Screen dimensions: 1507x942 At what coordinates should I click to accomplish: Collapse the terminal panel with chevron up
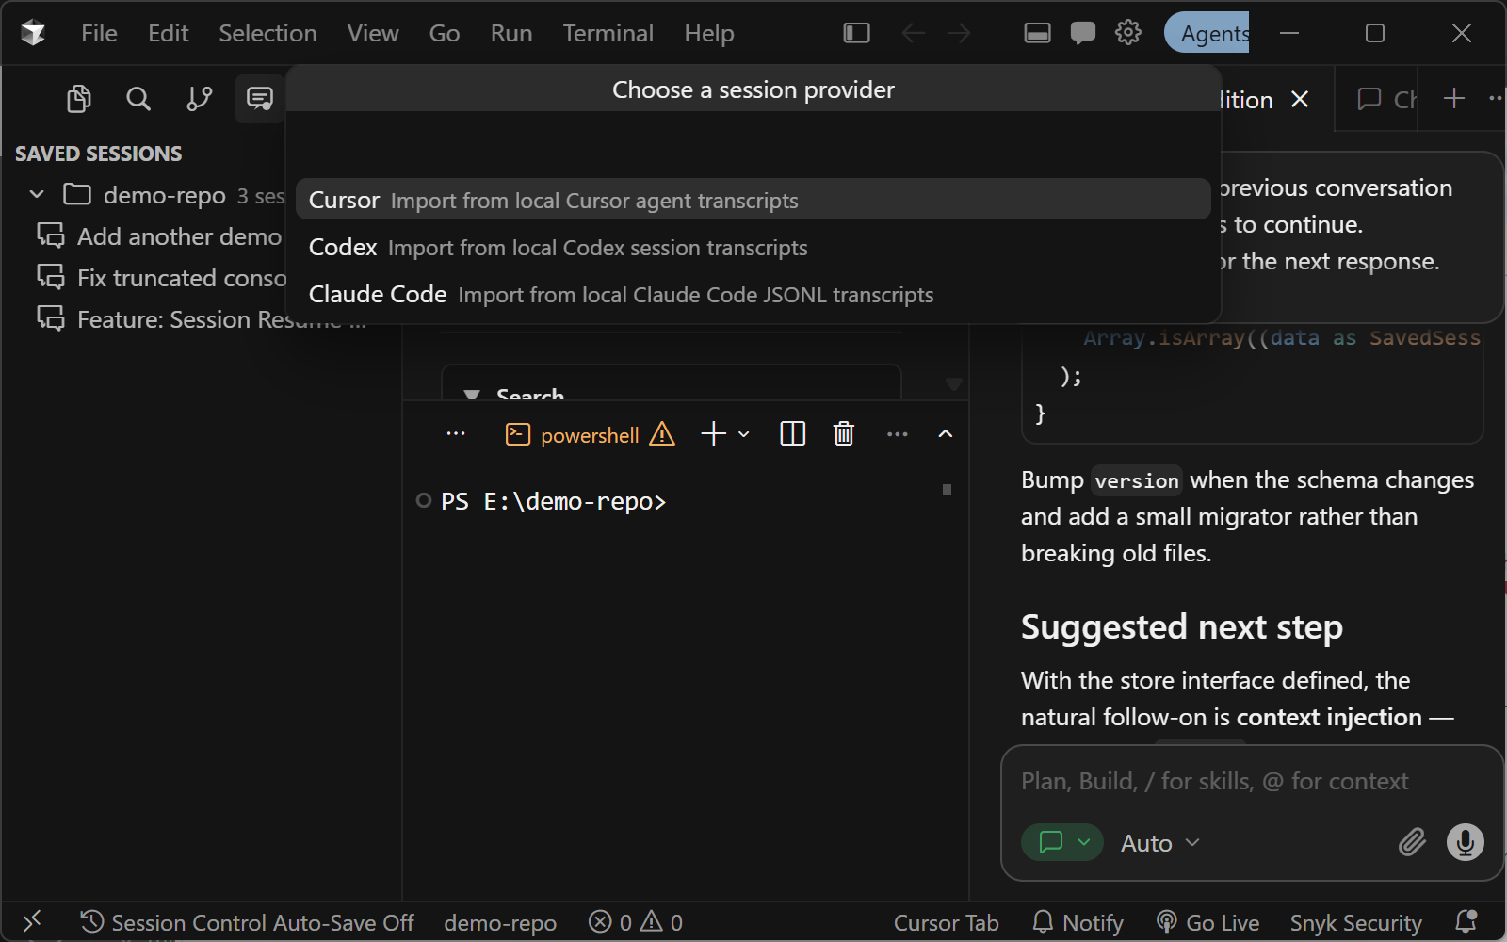(946, 433)
